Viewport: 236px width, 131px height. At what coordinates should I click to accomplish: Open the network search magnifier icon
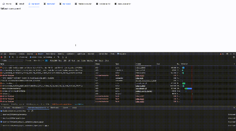[13, 57]
